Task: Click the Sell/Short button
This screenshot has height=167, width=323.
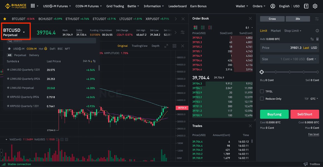Action: [x=305, y=114]
